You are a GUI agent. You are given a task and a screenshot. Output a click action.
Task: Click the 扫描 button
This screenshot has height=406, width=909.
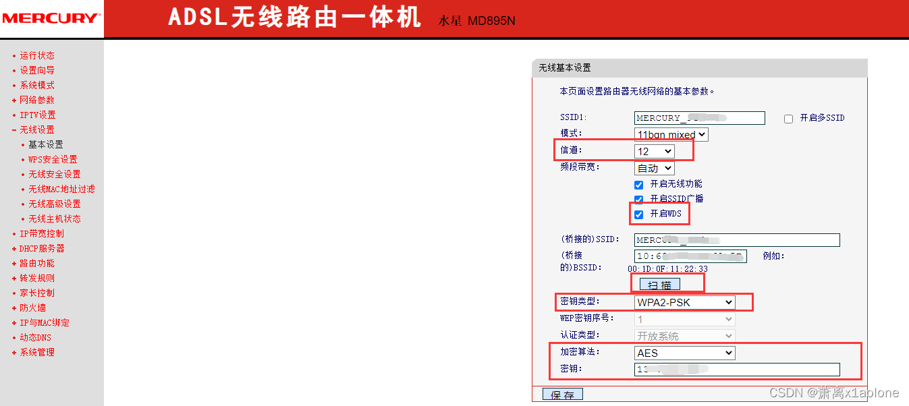[x=660, y=285]
